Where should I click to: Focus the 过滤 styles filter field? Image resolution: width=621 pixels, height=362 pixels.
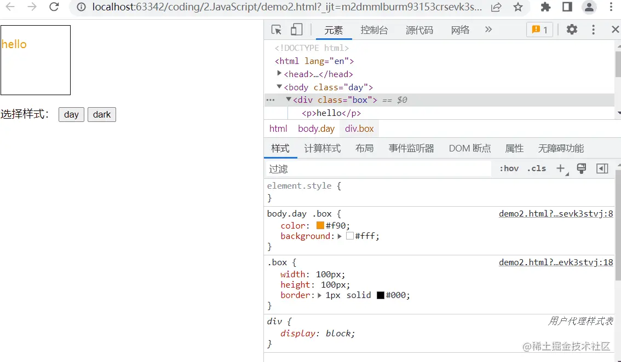(378, 169)
